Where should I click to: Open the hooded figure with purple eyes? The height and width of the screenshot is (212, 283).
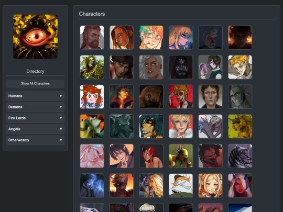181,67
